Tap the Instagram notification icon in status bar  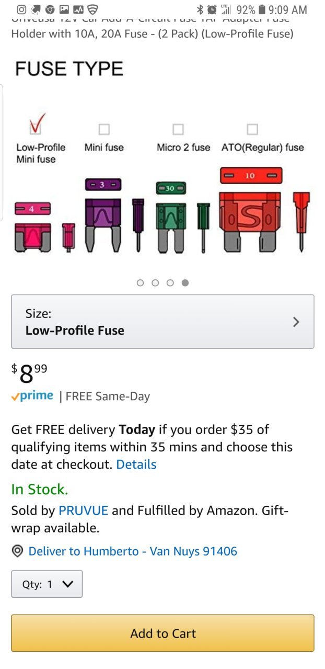tap(22, 9)
